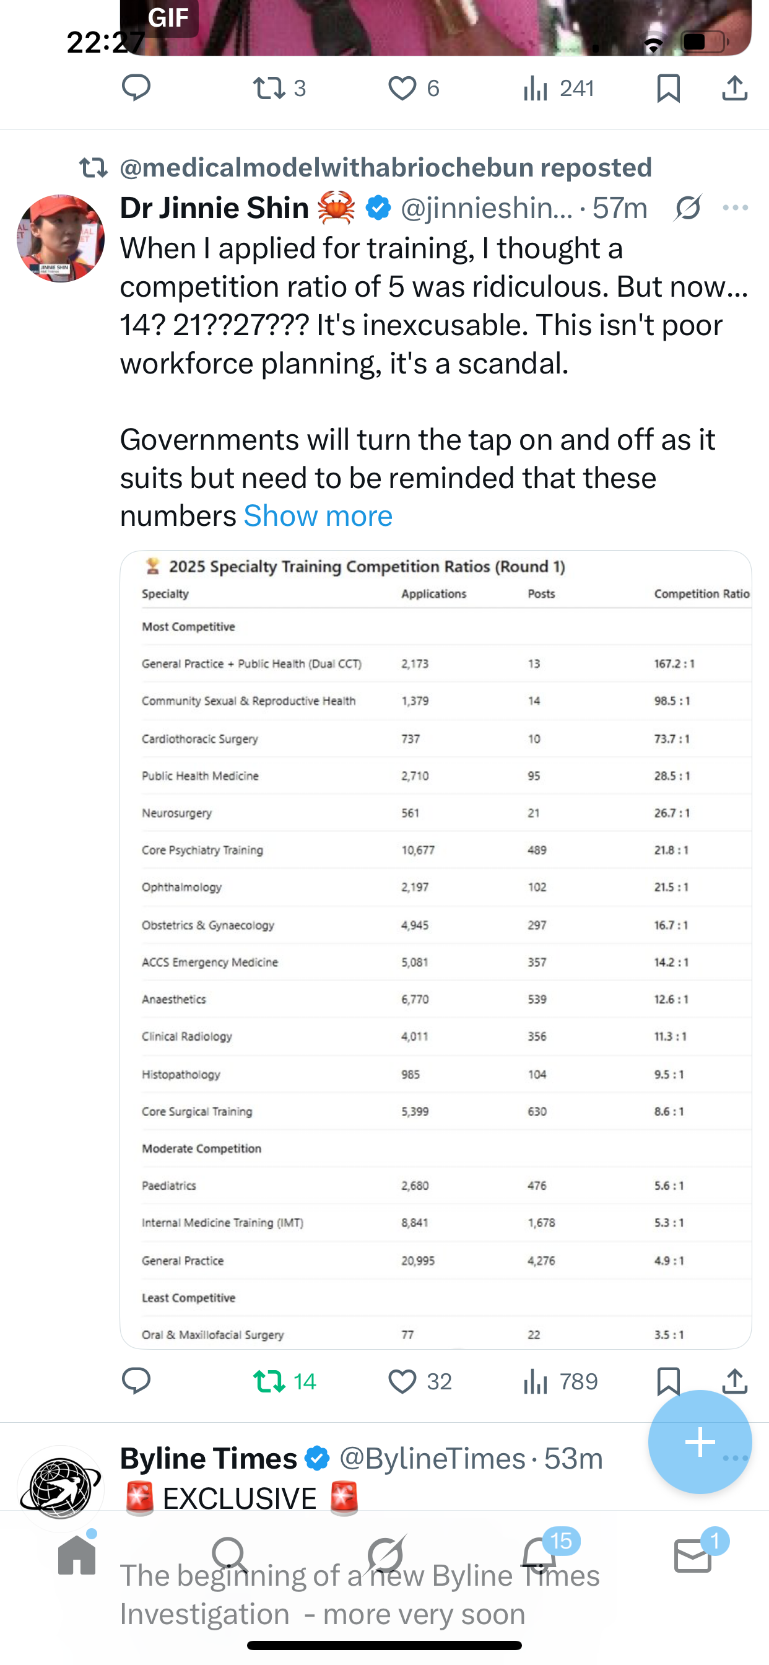View analytics showing 789 views
The image size is (769, 1665).
(560, 1381)
